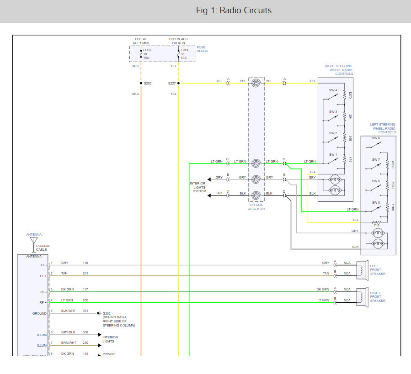
Task: Click the 15A fuse 10 symbol
Action: (141, 53)
